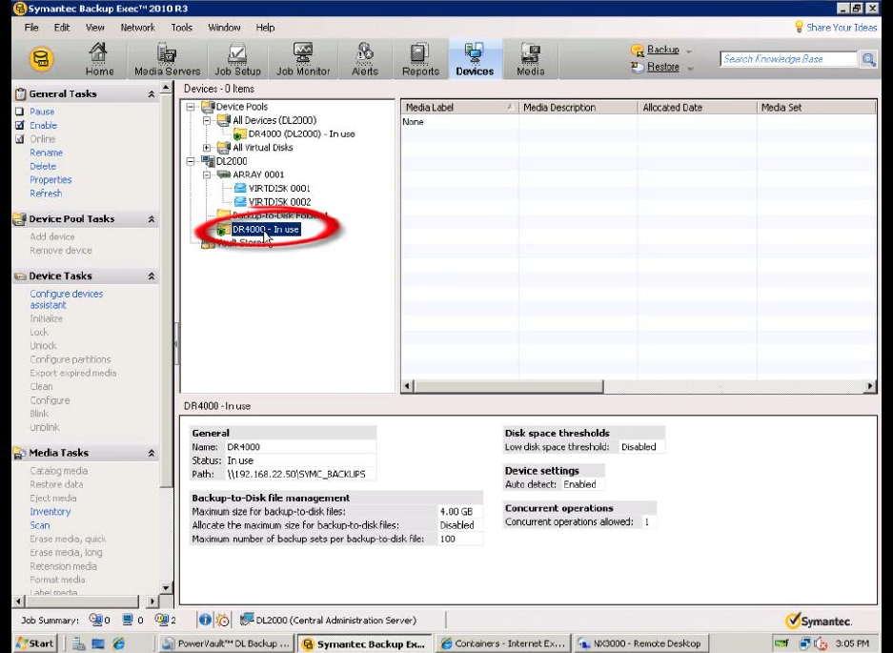Select DR4000 (DL2000) - In use tree item
Image resolution: width=893 pixels, height=653 pixels.
pyautogui.click(x=301, y=133)
